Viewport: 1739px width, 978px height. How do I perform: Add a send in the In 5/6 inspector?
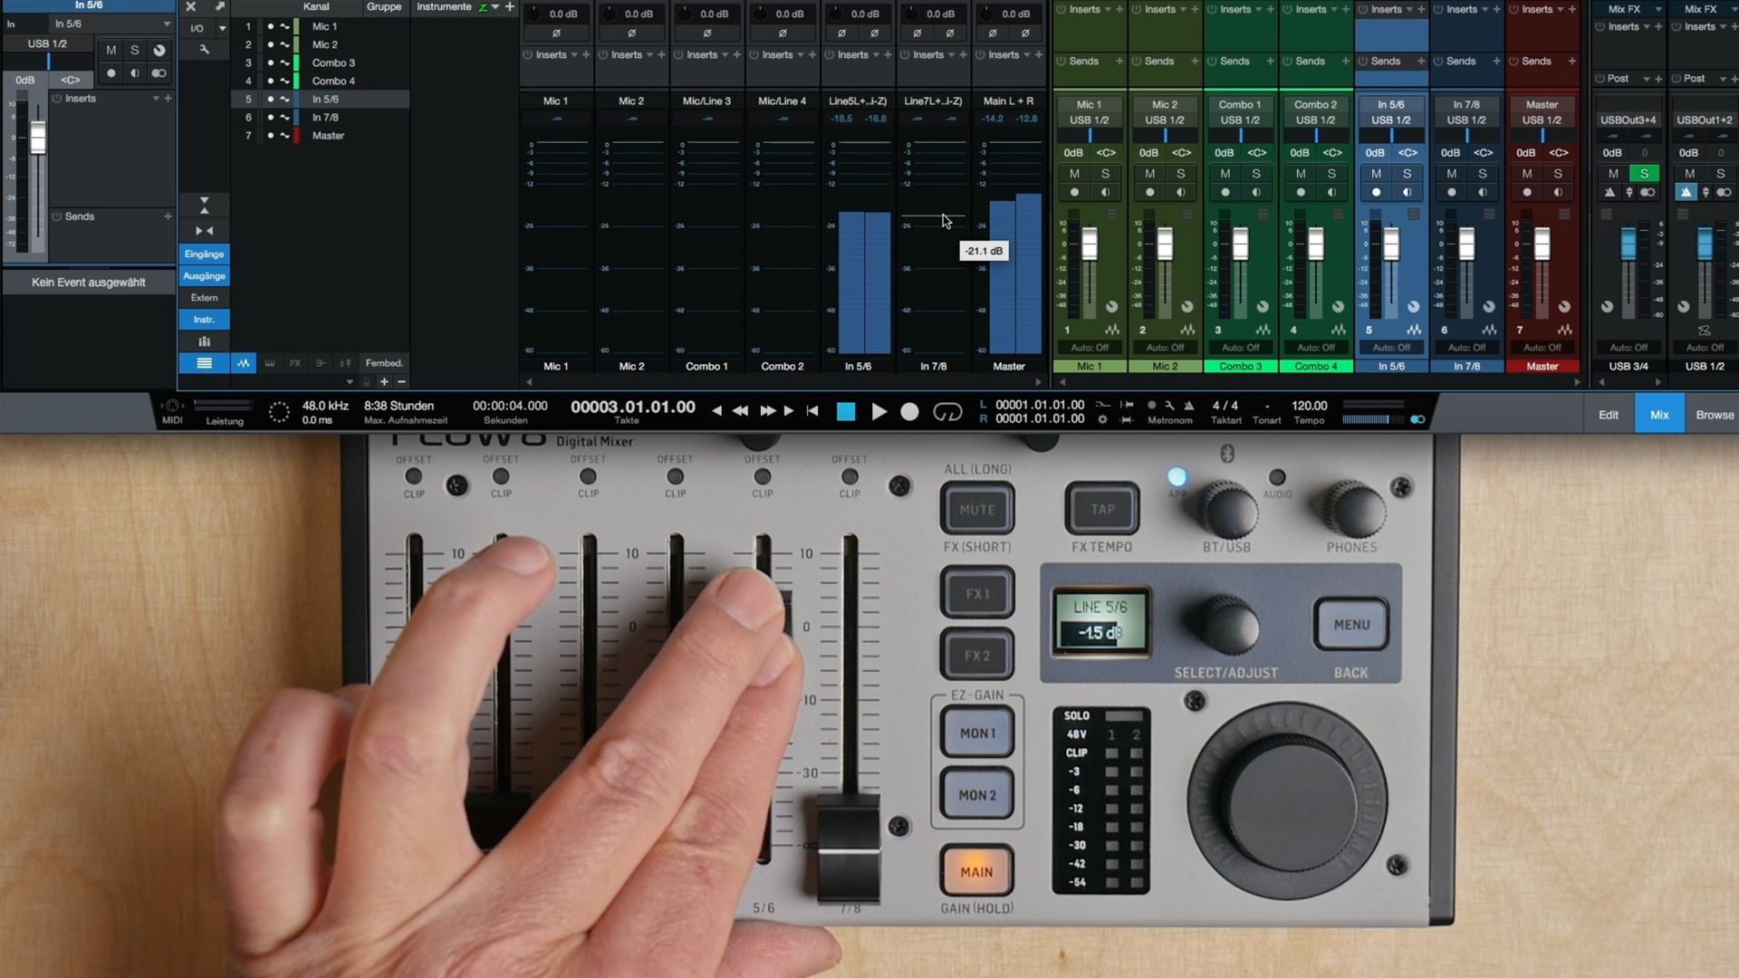click(x=168, y=216)
